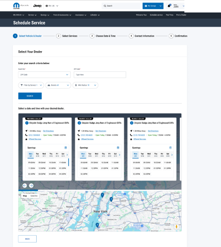
Task: Click step 4 circle Contact Information
Action: (x=131, y=36)
